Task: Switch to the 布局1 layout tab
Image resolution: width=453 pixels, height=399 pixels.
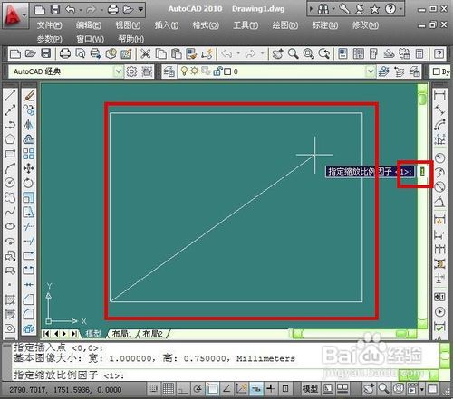Action: 122,334
